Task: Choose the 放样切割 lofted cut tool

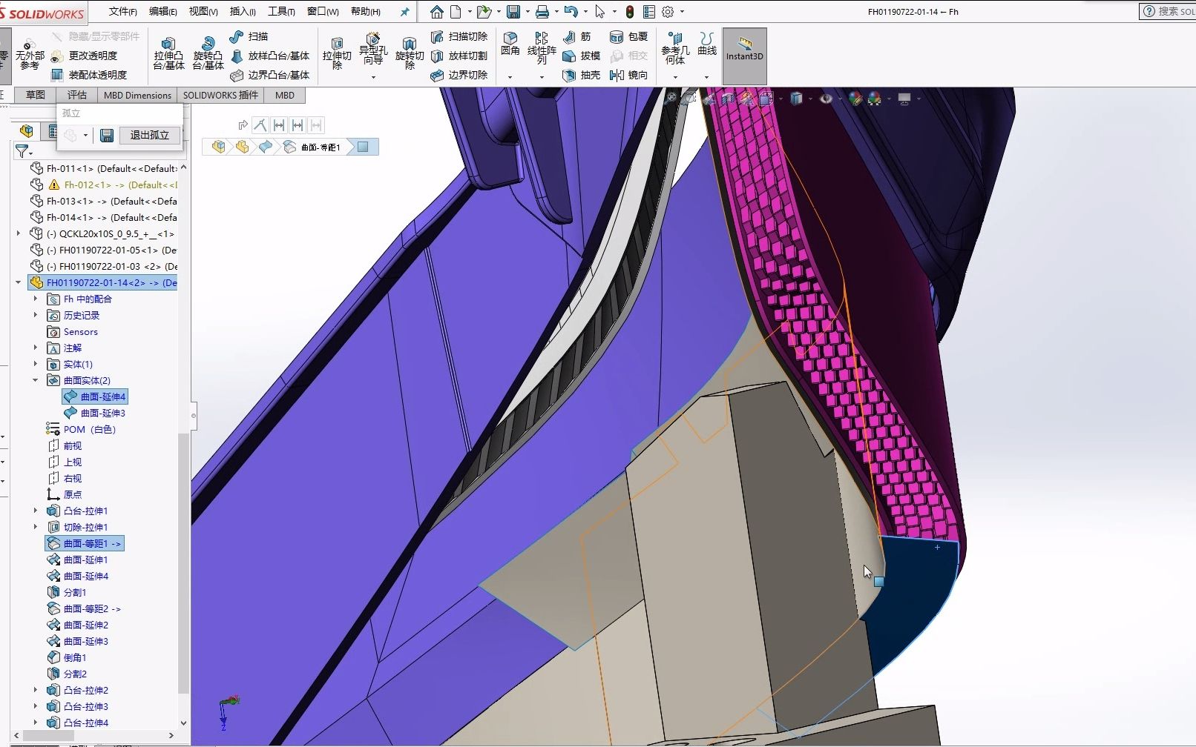Action: (x=459, y=56)
